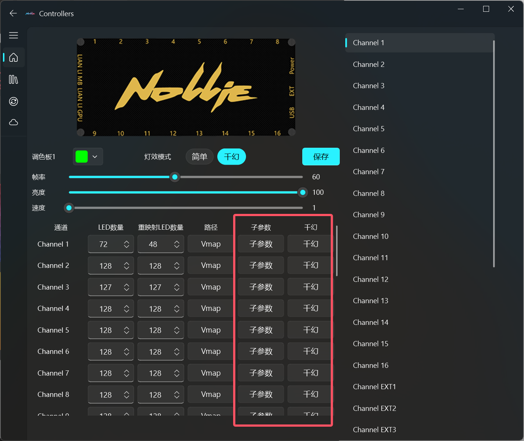Click the Channel 1 重映射LED数量 field showing 48

coord(161,244)
